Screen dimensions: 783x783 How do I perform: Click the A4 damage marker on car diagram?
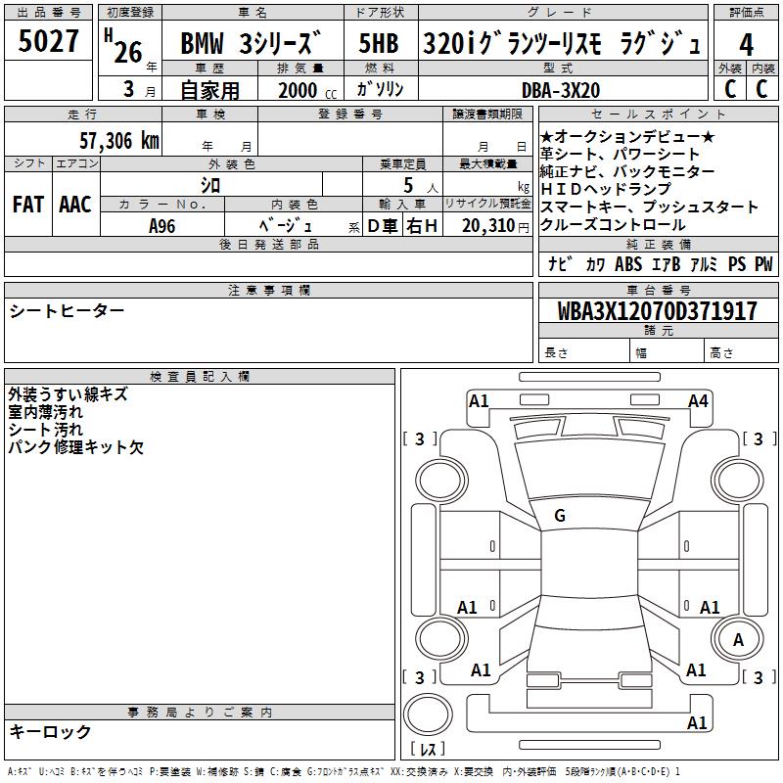coord(698,400)
